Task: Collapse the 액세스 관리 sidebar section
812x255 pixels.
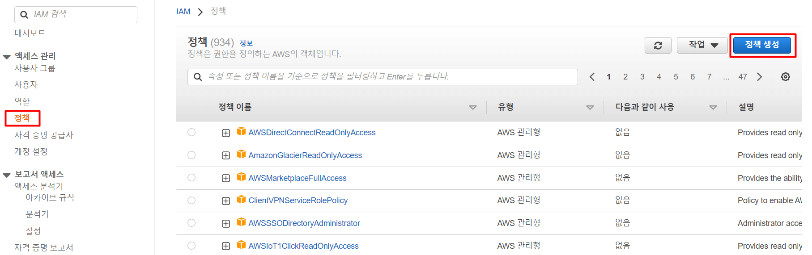Action: coord(7,57)
